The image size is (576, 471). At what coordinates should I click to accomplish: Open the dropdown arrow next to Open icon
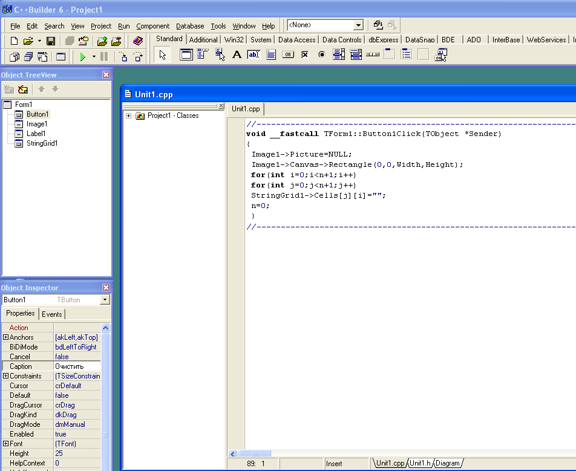tap(39, 41)
